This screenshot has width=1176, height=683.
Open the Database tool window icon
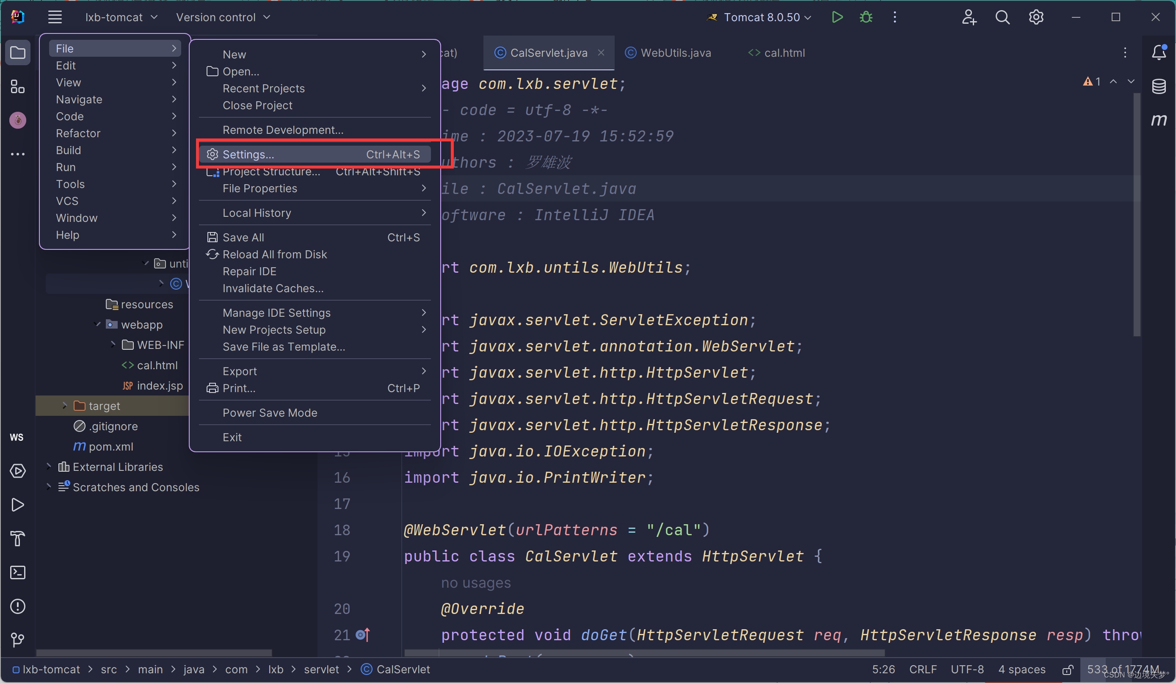tap(1159, 86)
